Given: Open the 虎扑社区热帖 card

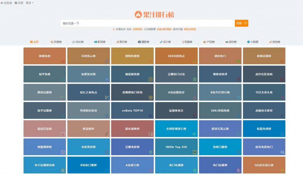Looking at the screenshot, I should click(264, 74).
